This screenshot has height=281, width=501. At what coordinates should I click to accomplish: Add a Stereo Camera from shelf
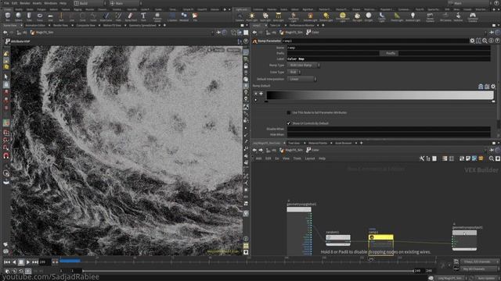click(430, 16)
